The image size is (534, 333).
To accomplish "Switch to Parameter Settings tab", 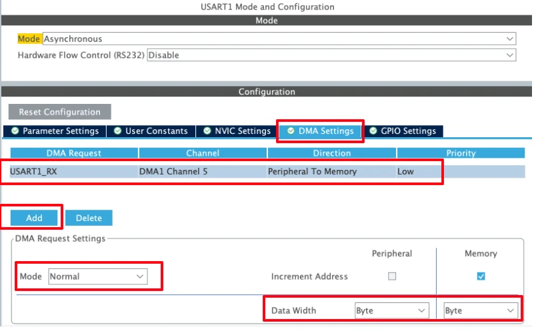I will pos(55,131).
